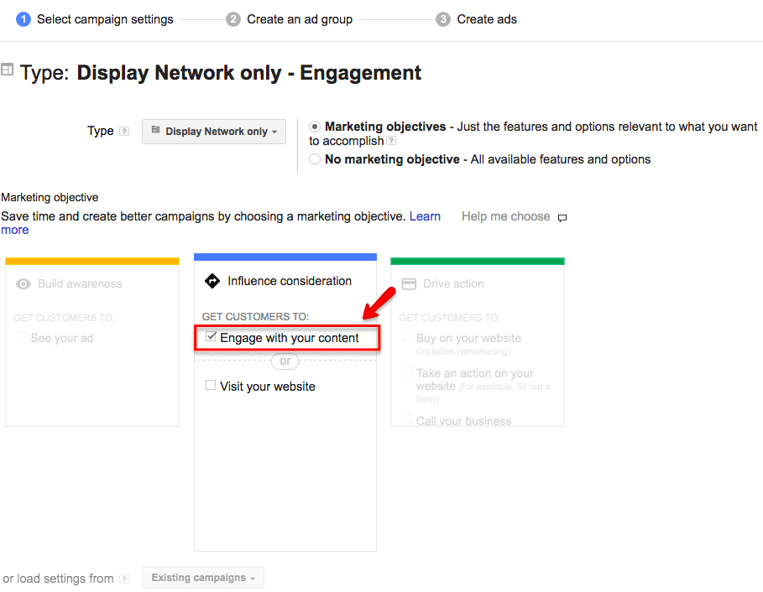
Task: Go to Create ads step
Action: pyautogui.click(x=487, y=19)
